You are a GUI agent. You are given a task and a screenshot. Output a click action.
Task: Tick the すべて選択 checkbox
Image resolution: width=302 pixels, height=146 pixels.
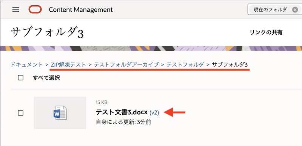pos(20,78)
